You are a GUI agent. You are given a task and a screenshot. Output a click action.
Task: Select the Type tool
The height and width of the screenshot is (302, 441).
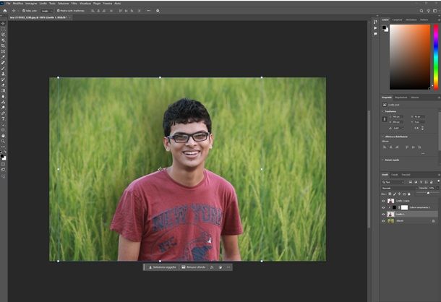[3, 118]
